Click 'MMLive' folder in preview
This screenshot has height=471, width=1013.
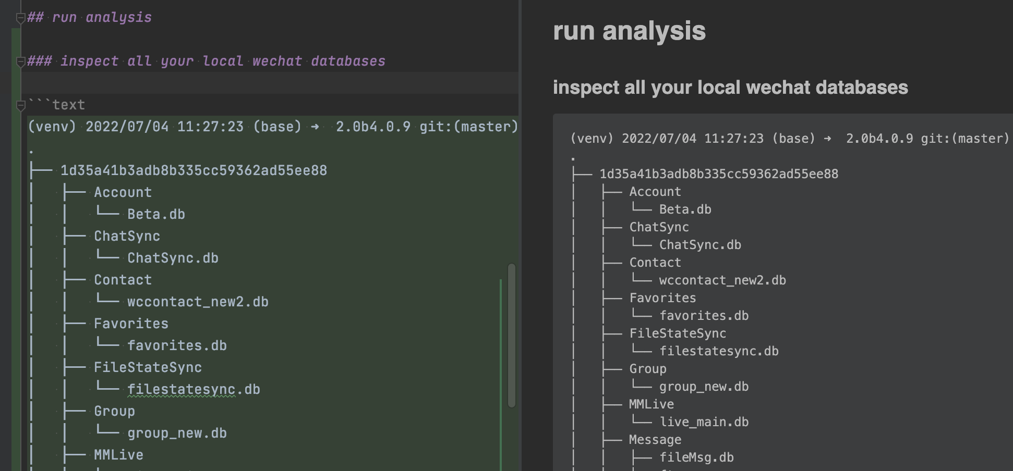pyautogui.click(x=652, y=404)
